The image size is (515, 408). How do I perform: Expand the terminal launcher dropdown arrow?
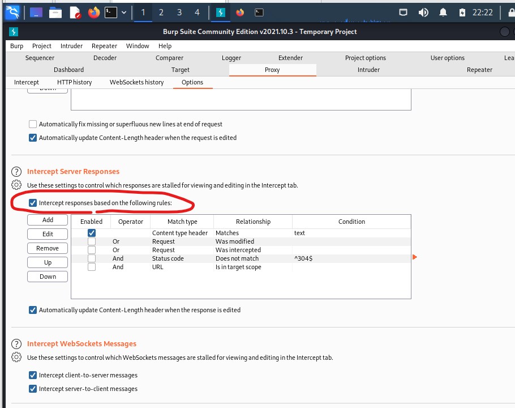pos(124,12)
